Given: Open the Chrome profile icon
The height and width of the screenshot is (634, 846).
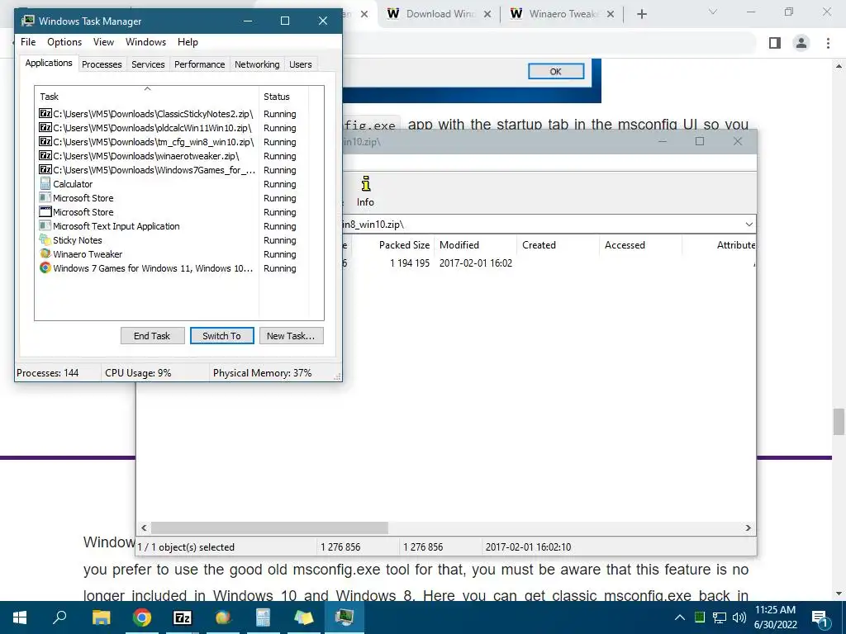Looking at the screenshot, I should point(801,43).
